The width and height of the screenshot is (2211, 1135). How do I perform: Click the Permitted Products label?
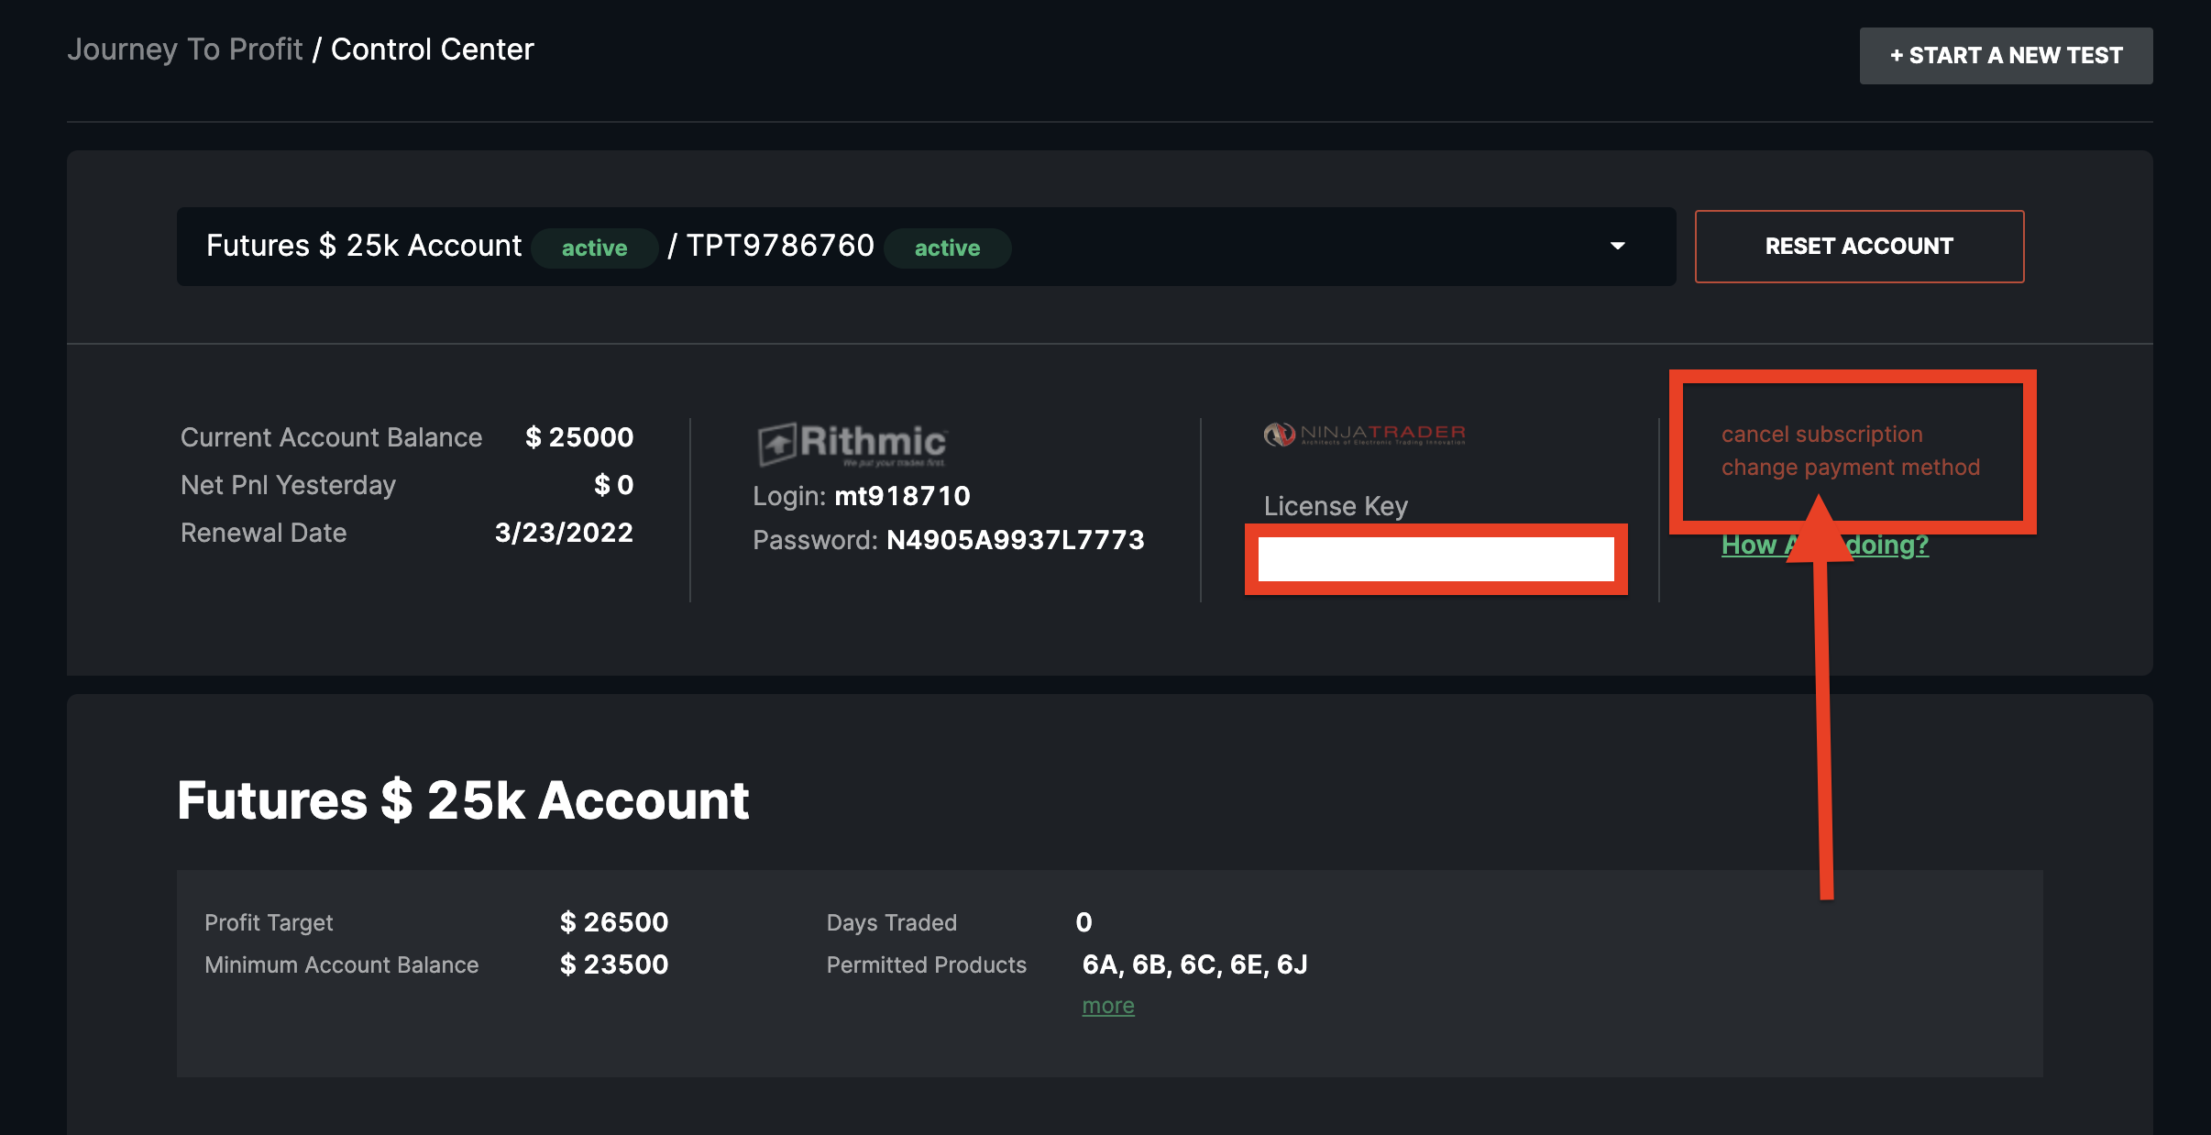click(x=926, y=964)
